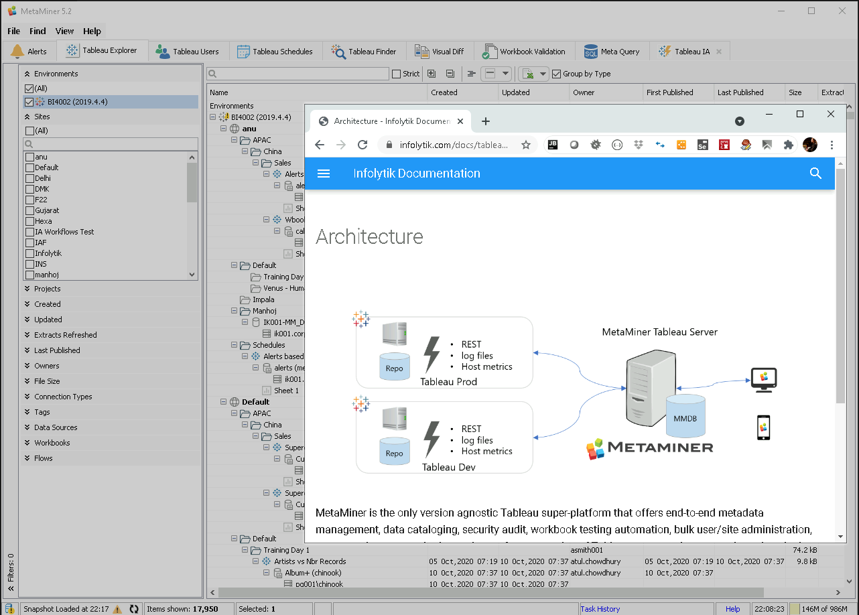
Task: Check (All) under Sites
Action: tap(29, 131)
